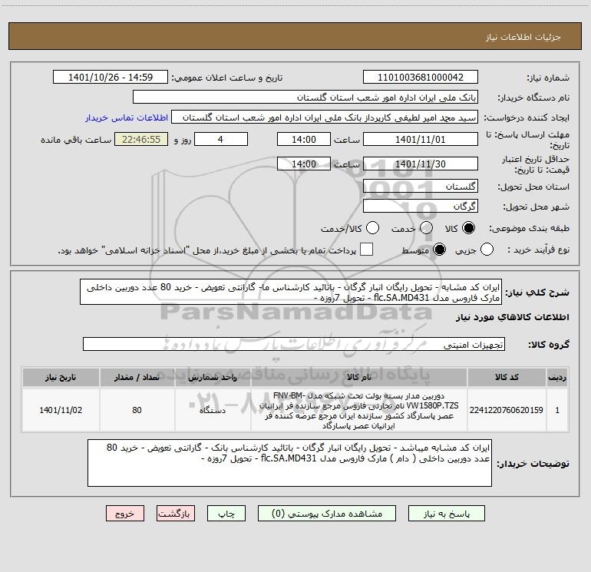Click the request creator name field

[x=325, y=117]
